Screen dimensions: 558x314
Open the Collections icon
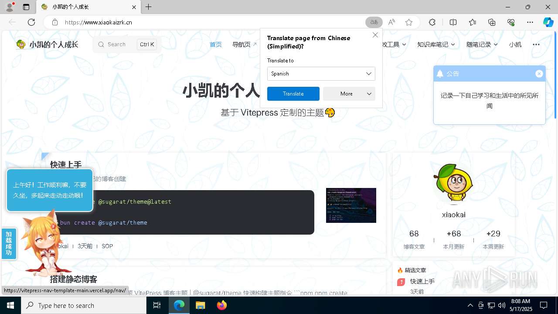pos(492,22)
